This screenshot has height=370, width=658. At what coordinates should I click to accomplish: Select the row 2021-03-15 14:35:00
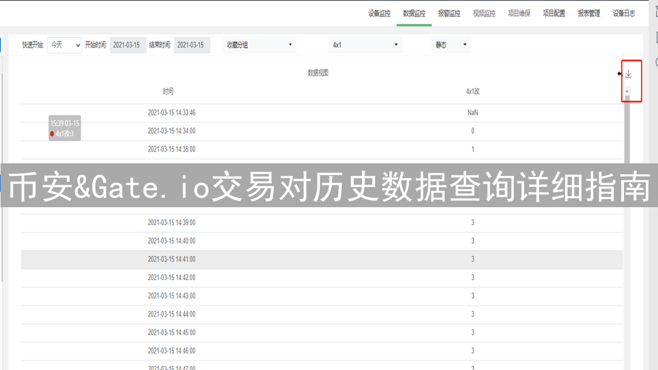(x=322, y=149)
